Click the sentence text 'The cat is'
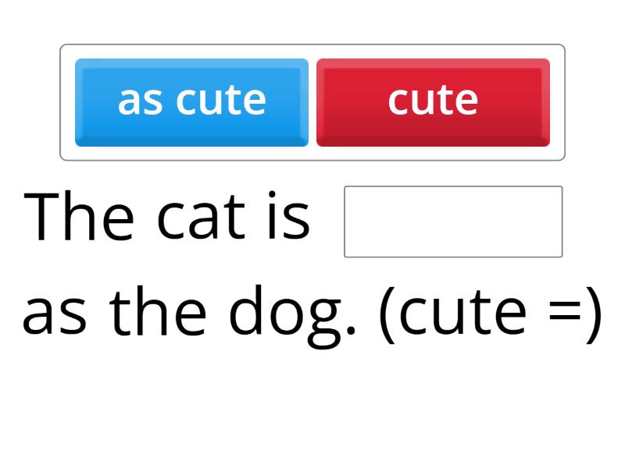 tap(168, 217)
